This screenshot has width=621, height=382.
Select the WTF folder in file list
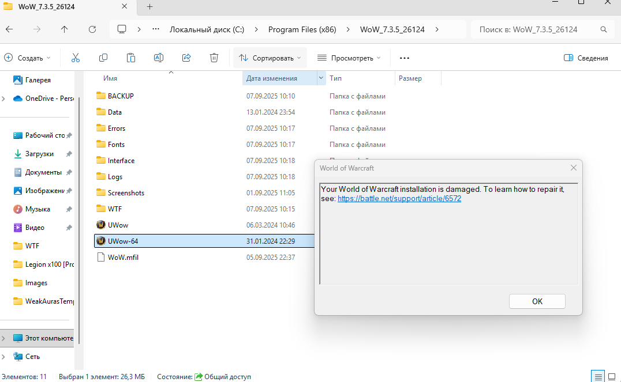click(115, 209)
